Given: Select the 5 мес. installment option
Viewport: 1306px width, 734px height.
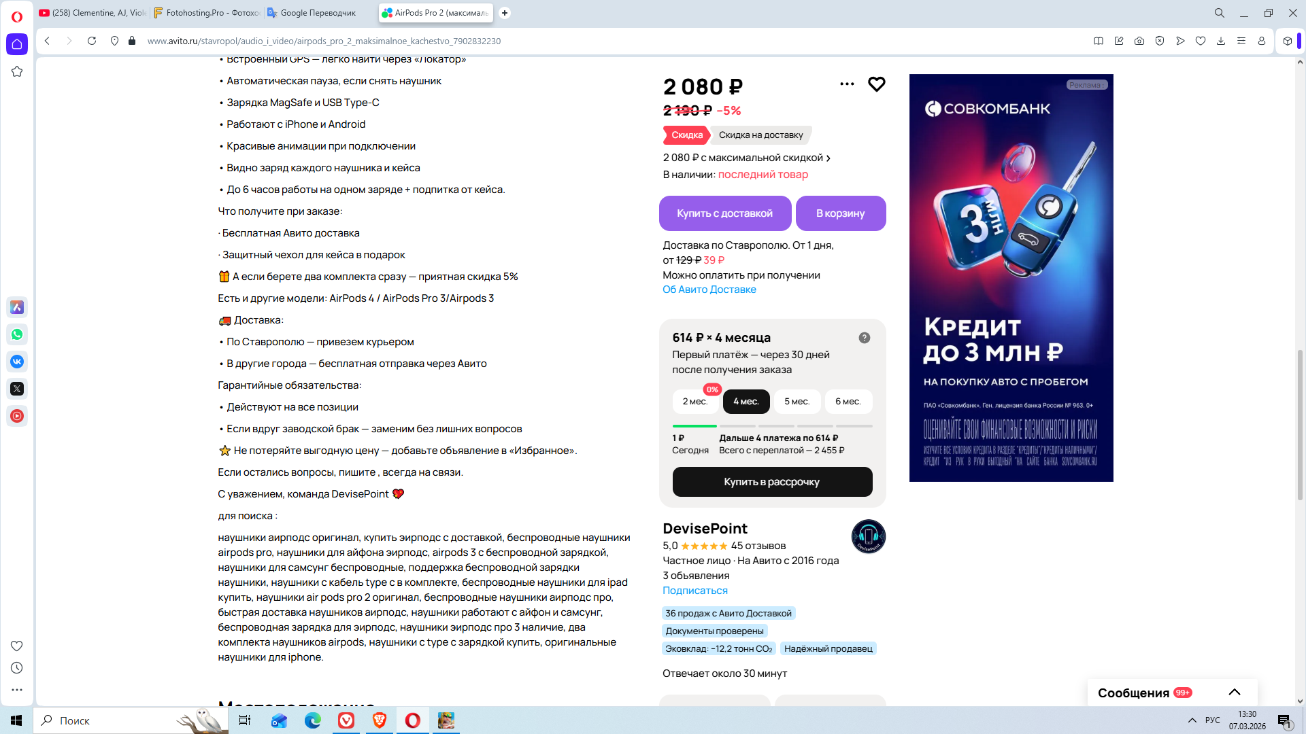Looking at the screenshot, I should point(797,402).
